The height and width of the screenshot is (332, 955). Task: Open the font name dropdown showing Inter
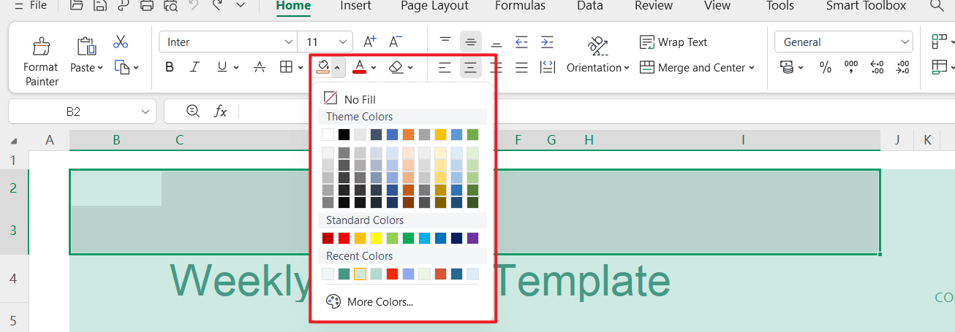(x=227, y=42)
